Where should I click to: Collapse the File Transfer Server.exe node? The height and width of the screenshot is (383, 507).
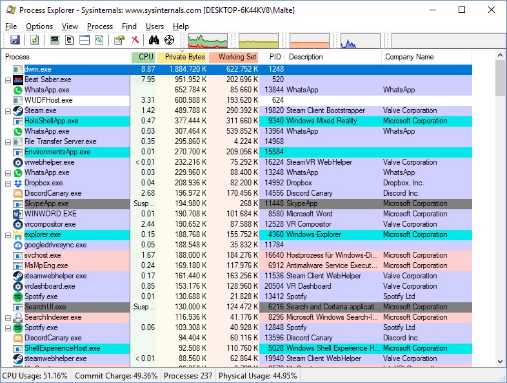coord(8,142)
